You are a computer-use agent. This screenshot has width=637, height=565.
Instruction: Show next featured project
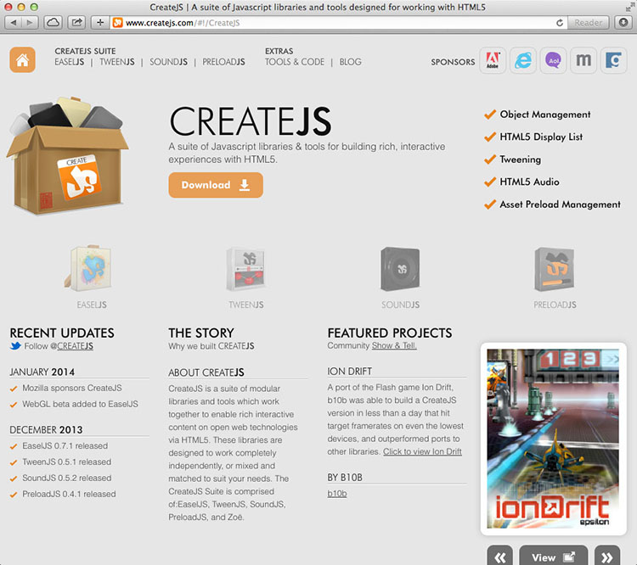tap(607, 557)
